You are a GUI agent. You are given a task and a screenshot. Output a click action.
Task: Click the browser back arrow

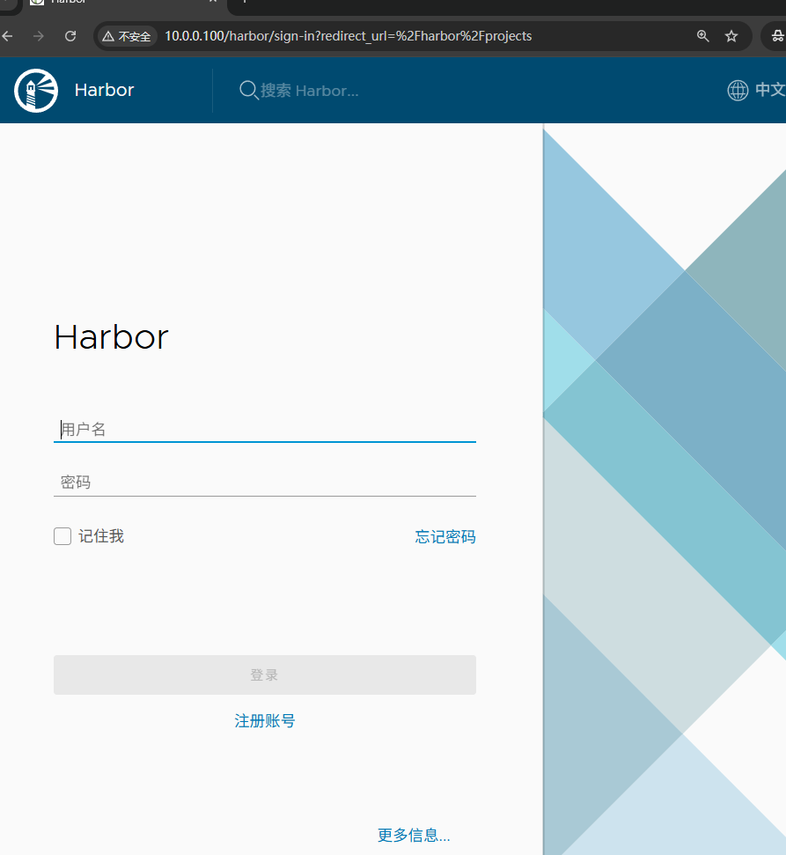tap(8, 36)
